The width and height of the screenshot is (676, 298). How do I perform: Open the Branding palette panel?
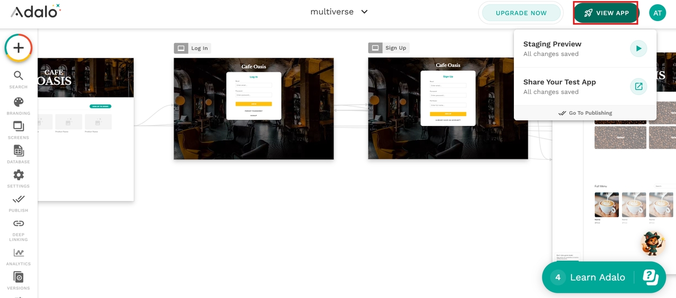pyautogui.click(x=18, y=106)
